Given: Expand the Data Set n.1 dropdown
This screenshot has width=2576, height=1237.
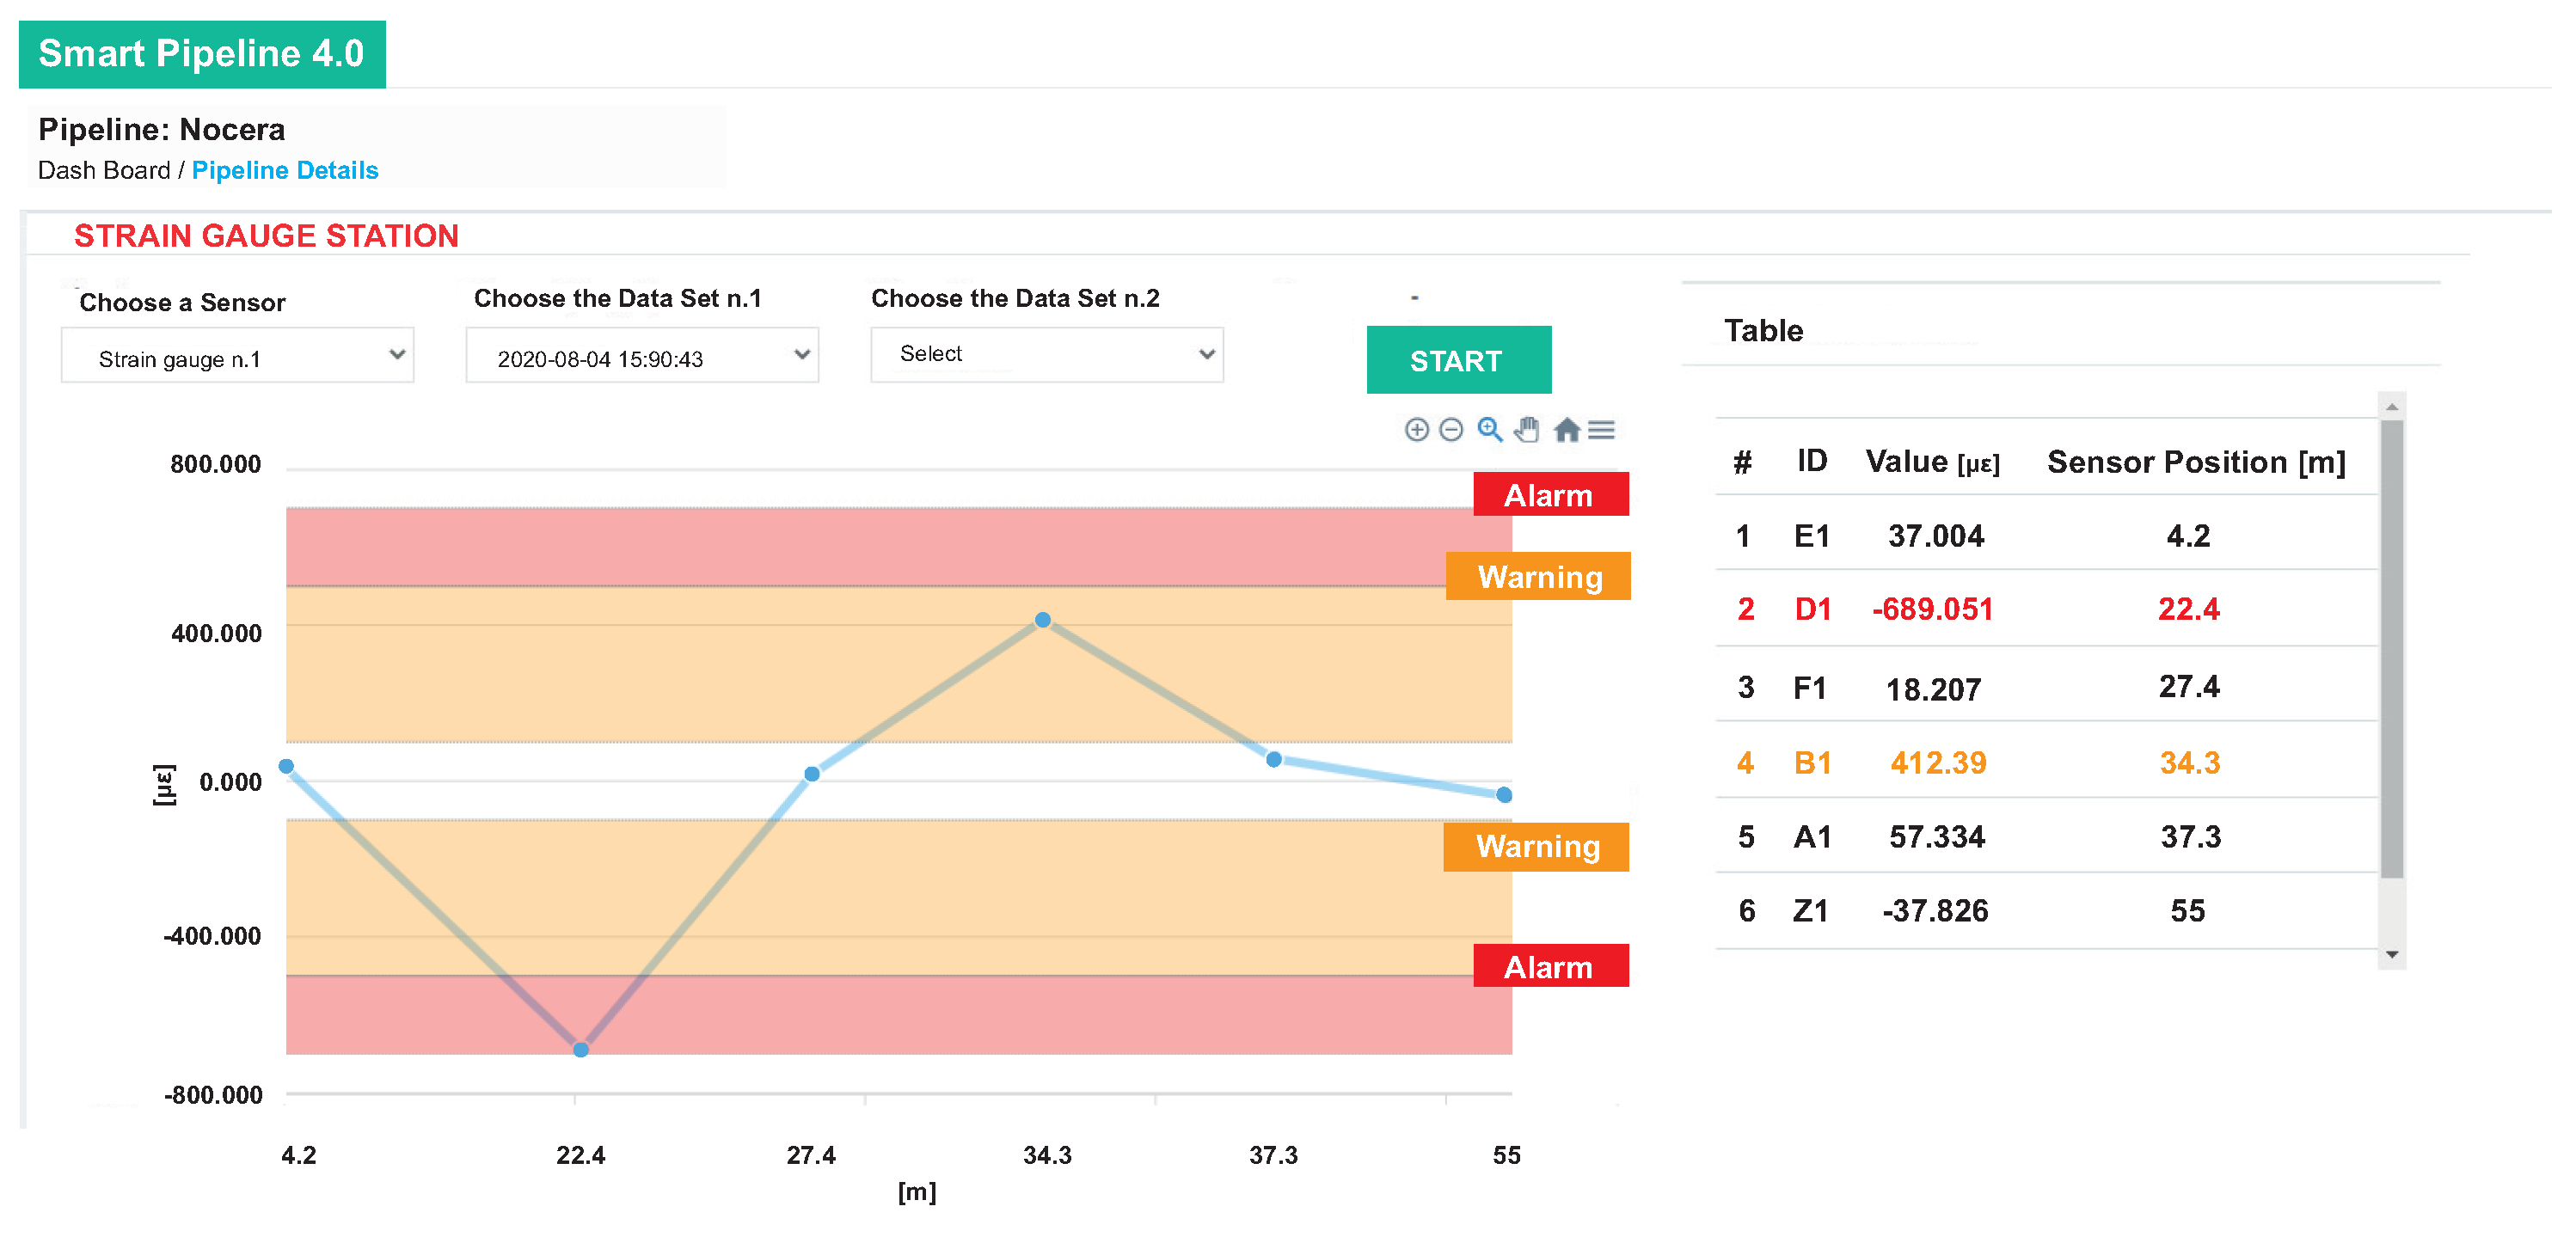Looking at the screenshot, I should [x=642, y=357].
